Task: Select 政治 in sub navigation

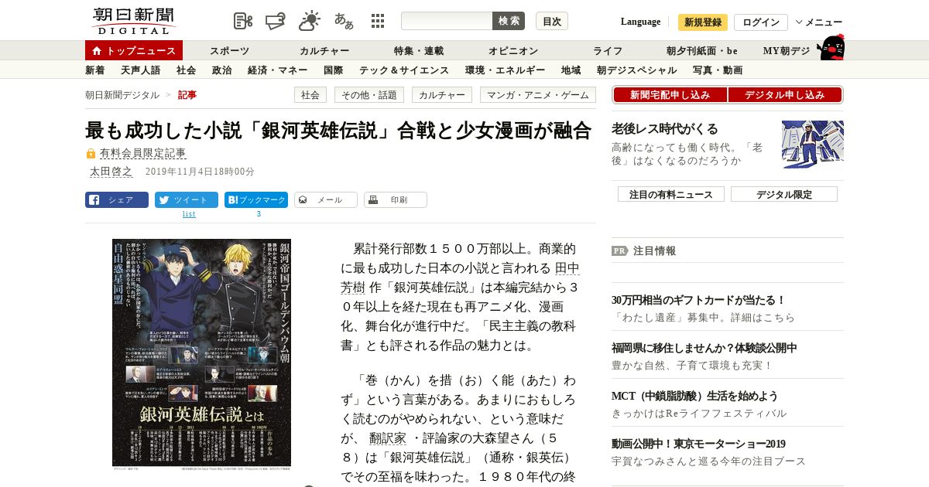Action: 221,70
